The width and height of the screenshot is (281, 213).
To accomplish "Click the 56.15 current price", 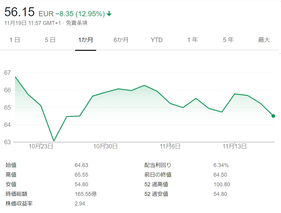I will click(x=20, y=12).
